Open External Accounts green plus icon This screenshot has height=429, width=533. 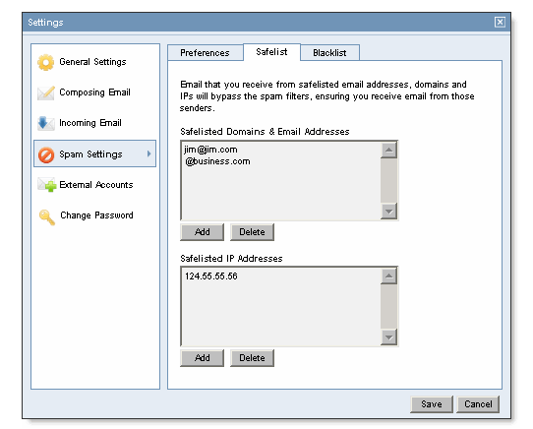coord(47,185)
